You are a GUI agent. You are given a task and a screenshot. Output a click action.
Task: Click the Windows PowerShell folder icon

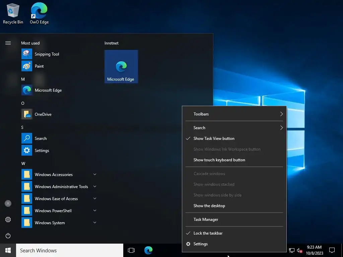pos(27,210)
